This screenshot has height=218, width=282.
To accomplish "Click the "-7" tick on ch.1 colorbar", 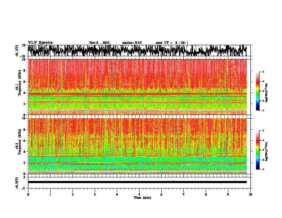I will click(263, 110).
